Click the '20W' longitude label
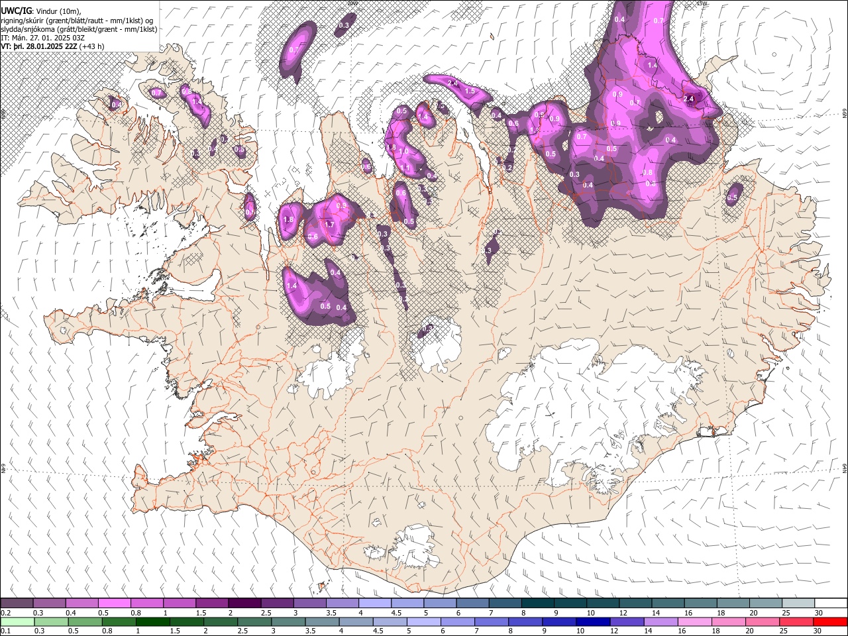The height and width of the screenshot is (636, 848). point(352,3)
